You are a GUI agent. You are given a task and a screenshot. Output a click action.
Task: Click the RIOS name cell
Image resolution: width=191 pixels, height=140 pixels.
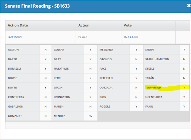(x=113, y=97)
